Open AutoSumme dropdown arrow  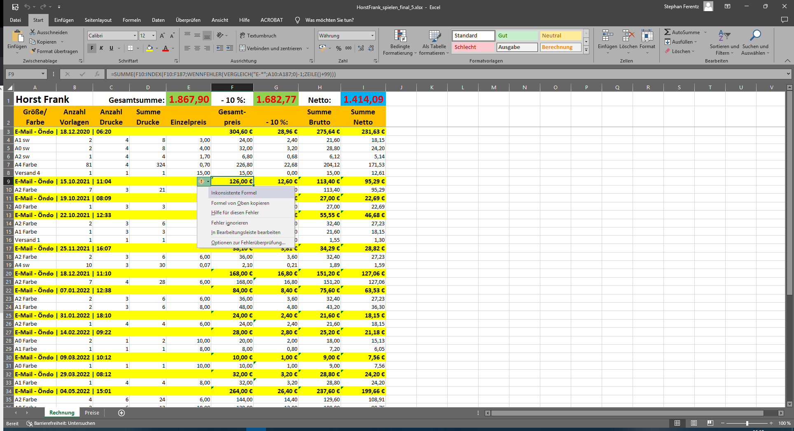pyautogui.click(x=705, y=32)
